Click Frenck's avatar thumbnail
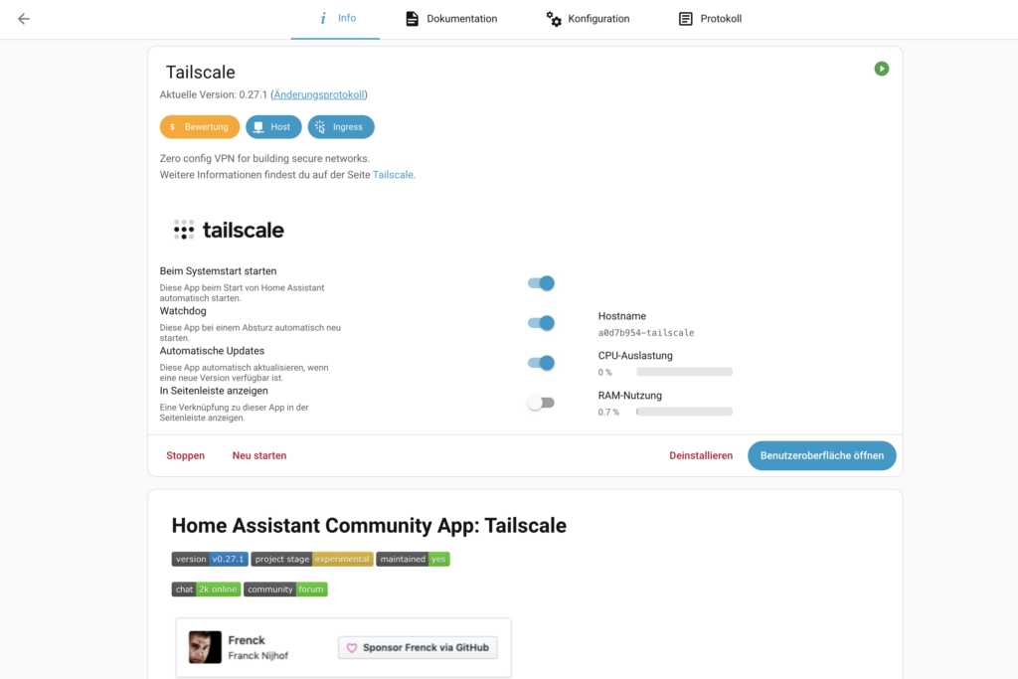Image resolution: width=1018 pixels, height=679 pixels. 206,646
